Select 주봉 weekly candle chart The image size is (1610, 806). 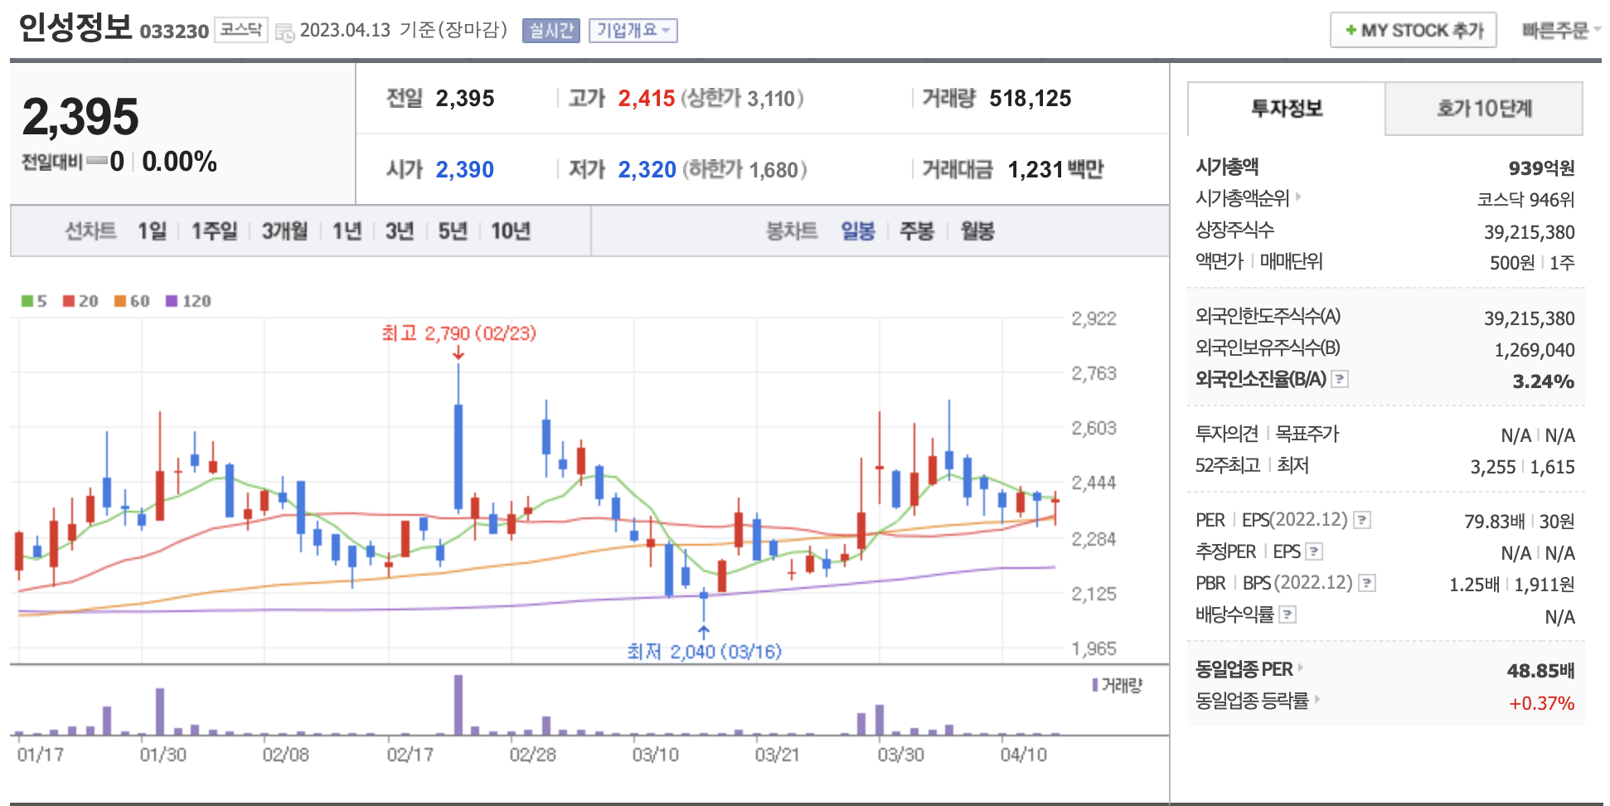916,231
